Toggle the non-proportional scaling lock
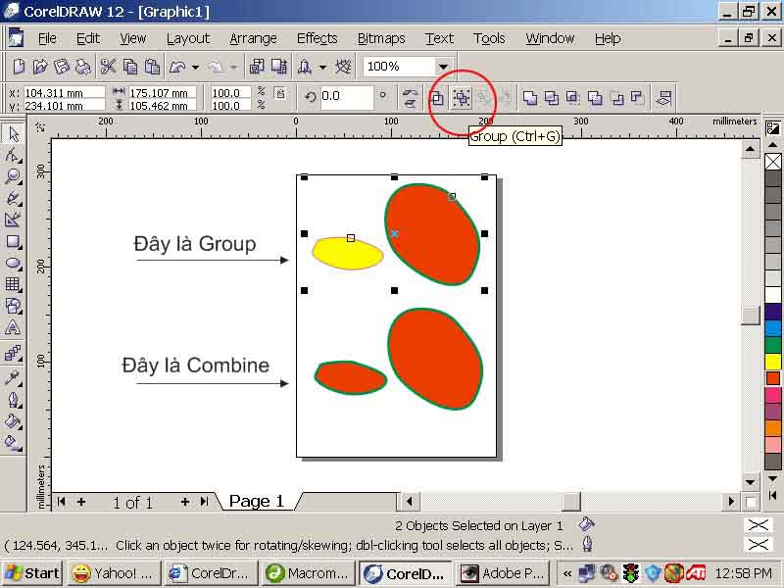The height and width of the screenshot is (588, 784). pos(280,93)
